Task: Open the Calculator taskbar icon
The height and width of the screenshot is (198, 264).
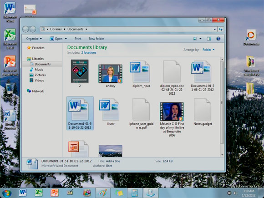Action: (x=135, y=193)
